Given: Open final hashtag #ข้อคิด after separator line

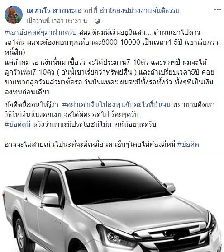Looking at the screenshot, I should [x=188, y=145].
